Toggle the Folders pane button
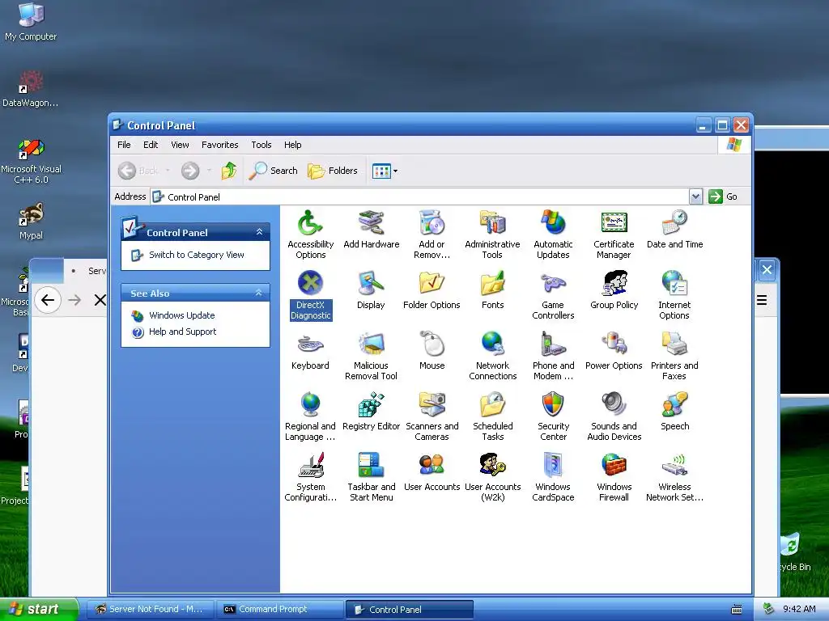The image size is (829, 621). [333, 171]
